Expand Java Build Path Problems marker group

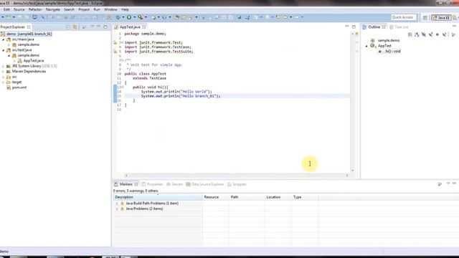point(117,204)
